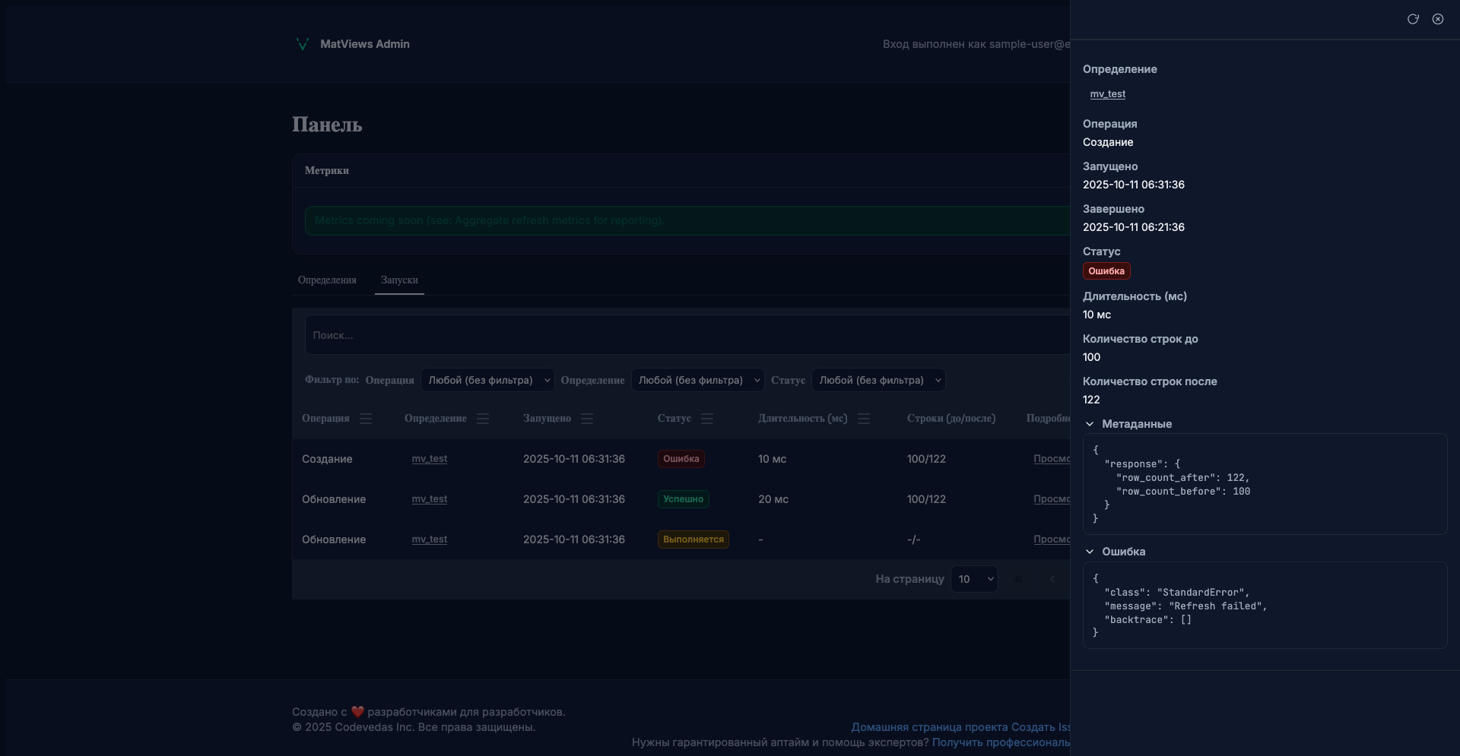Click the sort icon beside the Запущено column
This screenshot has height=756, width=1460.
[587, 419]
